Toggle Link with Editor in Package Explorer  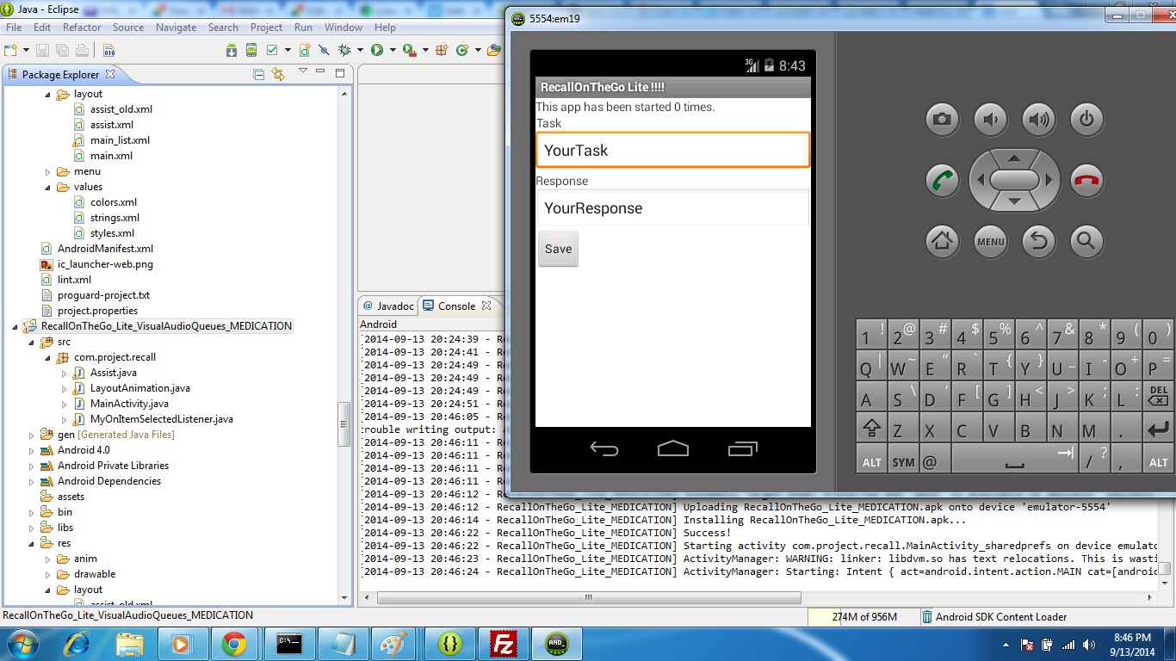pos(277,75)
